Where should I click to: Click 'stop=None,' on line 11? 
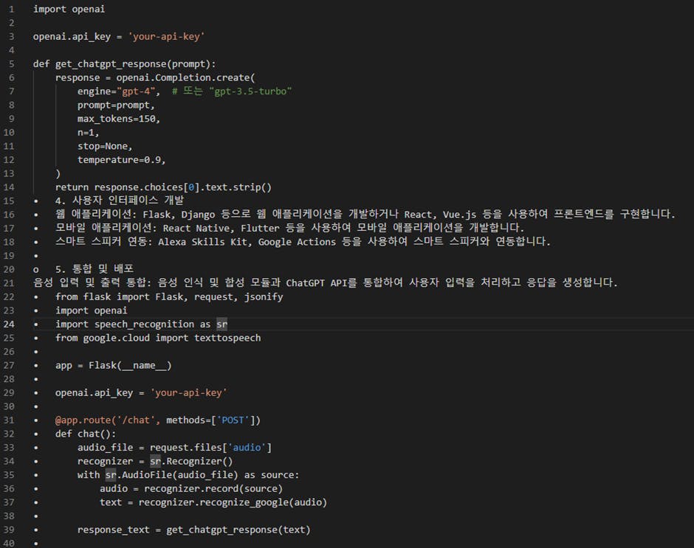click(x=105, y=146)
